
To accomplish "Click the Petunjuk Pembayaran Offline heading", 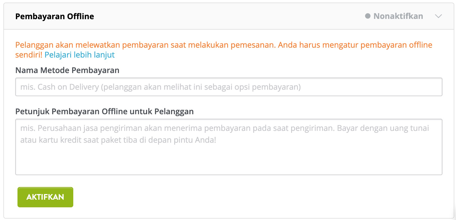I will coord(104,111).
